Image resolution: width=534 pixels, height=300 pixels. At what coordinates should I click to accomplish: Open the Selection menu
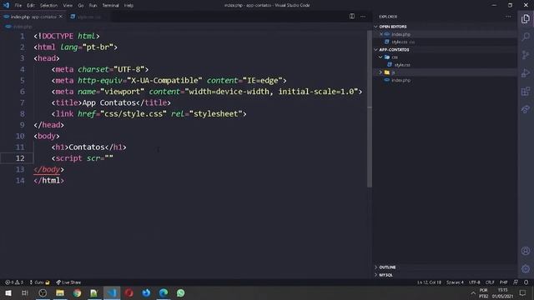point(48,6)
